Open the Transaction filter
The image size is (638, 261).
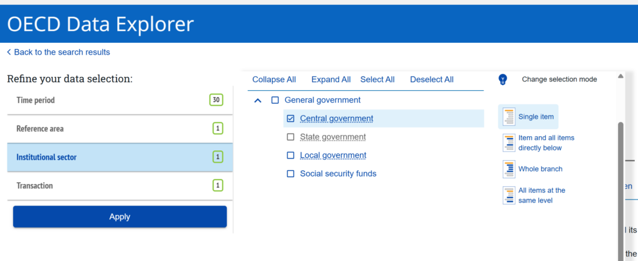(120, 186)
